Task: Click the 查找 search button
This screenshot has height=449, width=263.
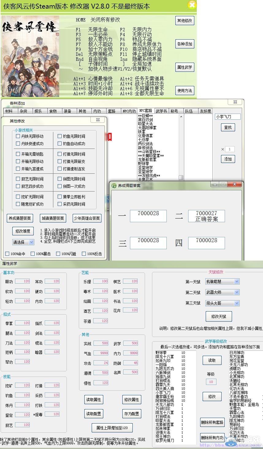Action: [x=228, y=127]
